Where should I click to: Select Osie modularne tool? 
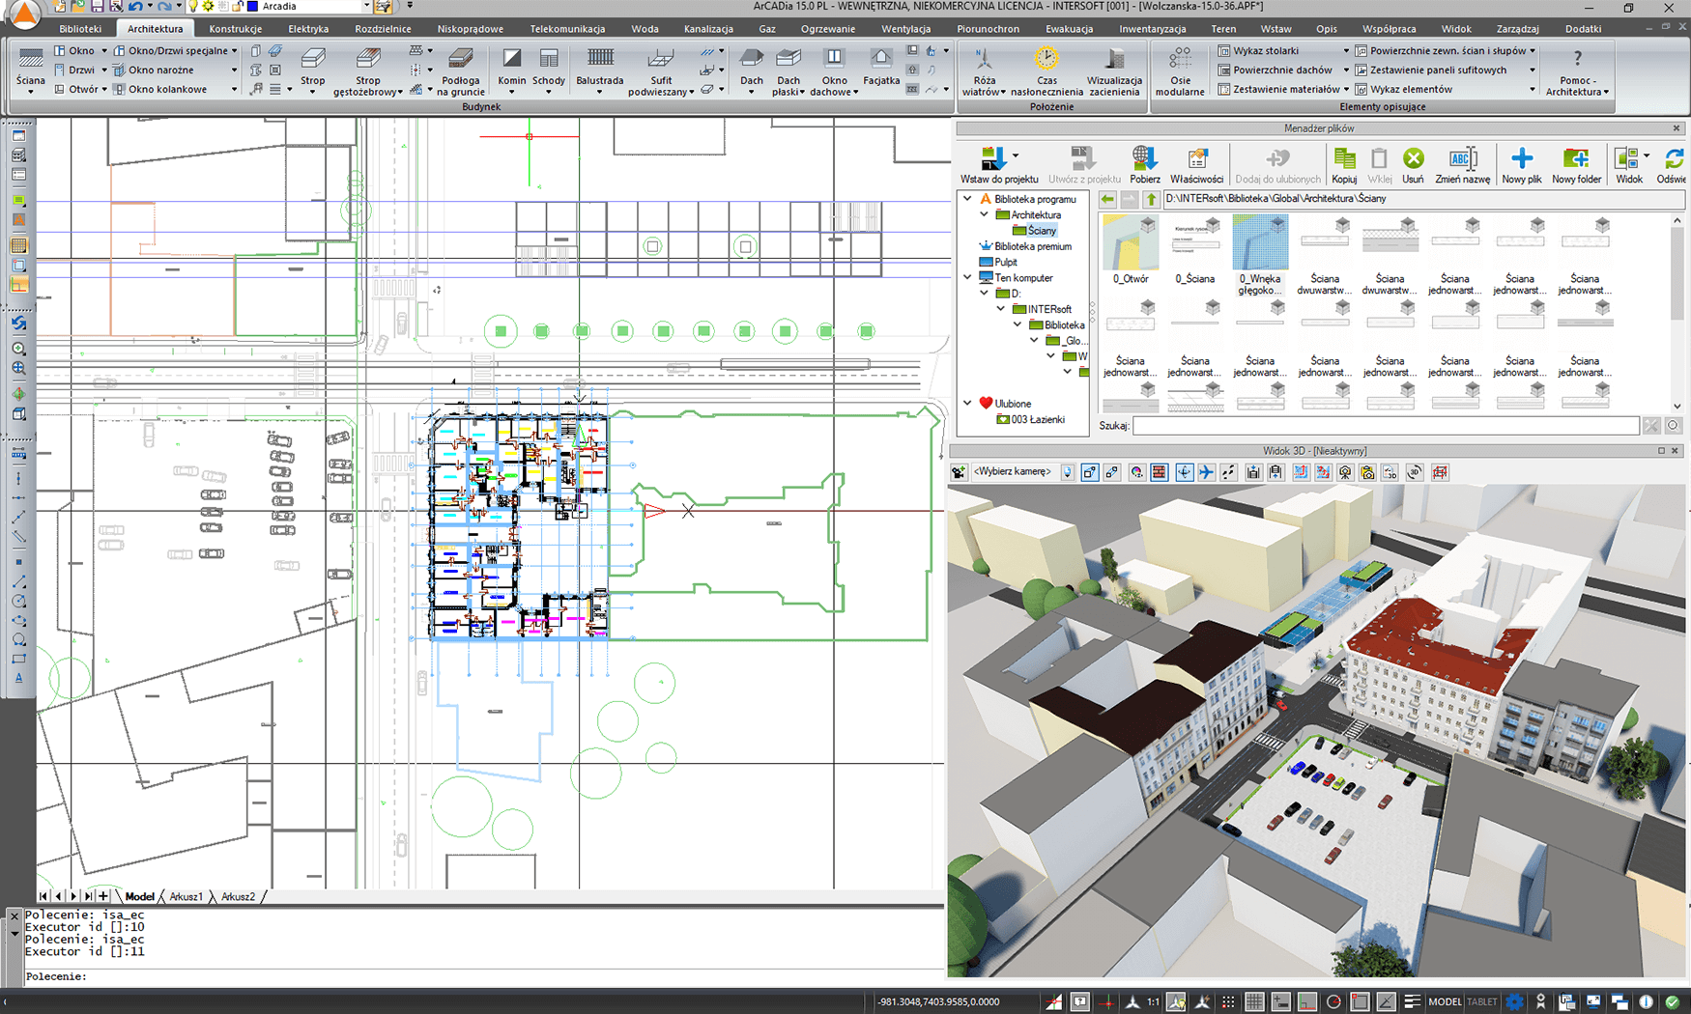pyautogui.click(x=1180, y=71)
